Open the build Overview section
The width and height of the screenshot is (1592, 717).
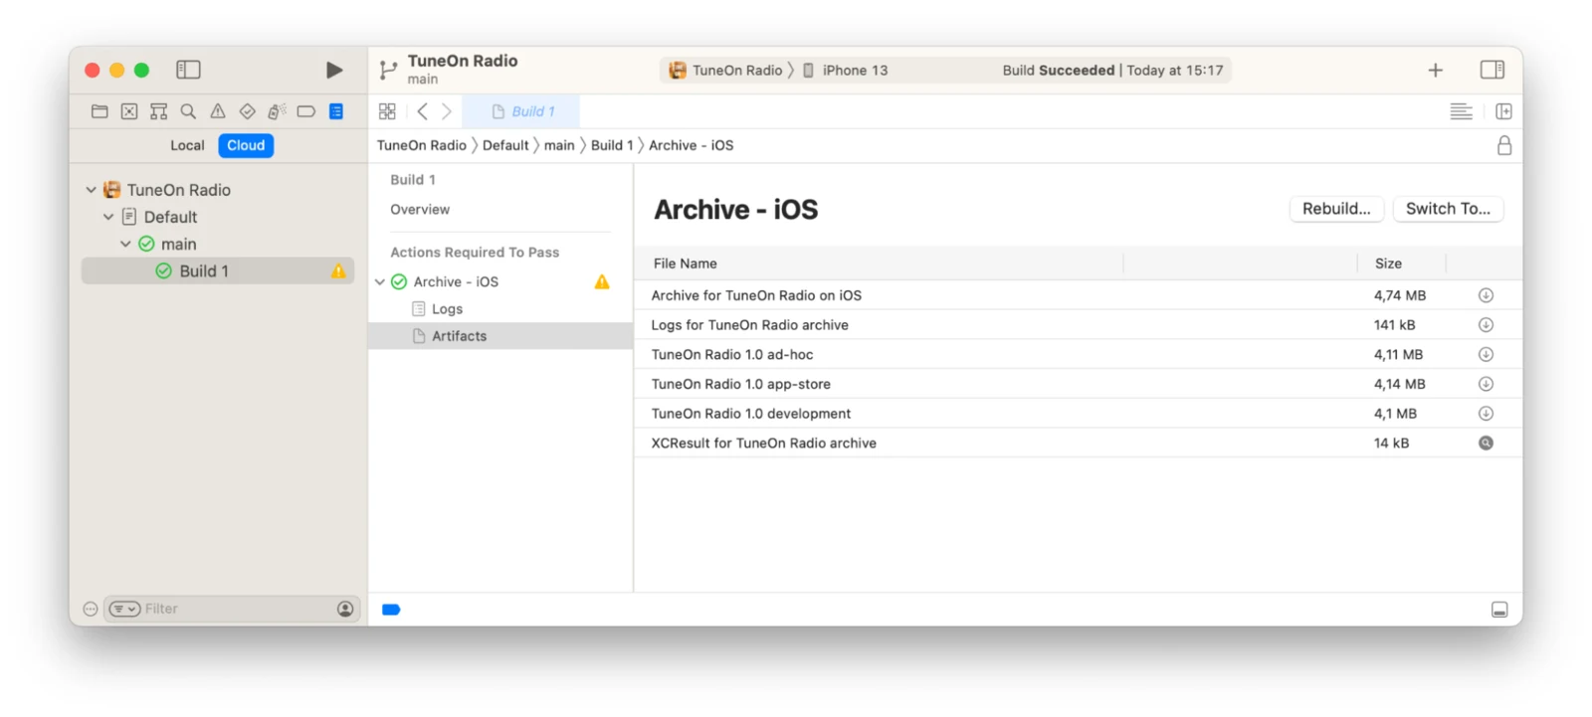tap(420, 210)
